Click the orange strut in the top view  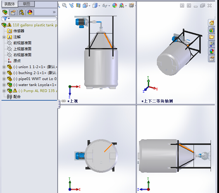[x=108, y=40]
